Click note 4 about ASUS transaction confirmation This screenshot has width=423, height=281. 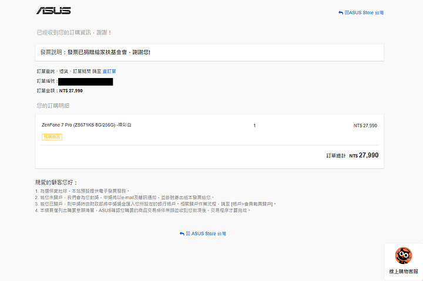coord(143,211)
